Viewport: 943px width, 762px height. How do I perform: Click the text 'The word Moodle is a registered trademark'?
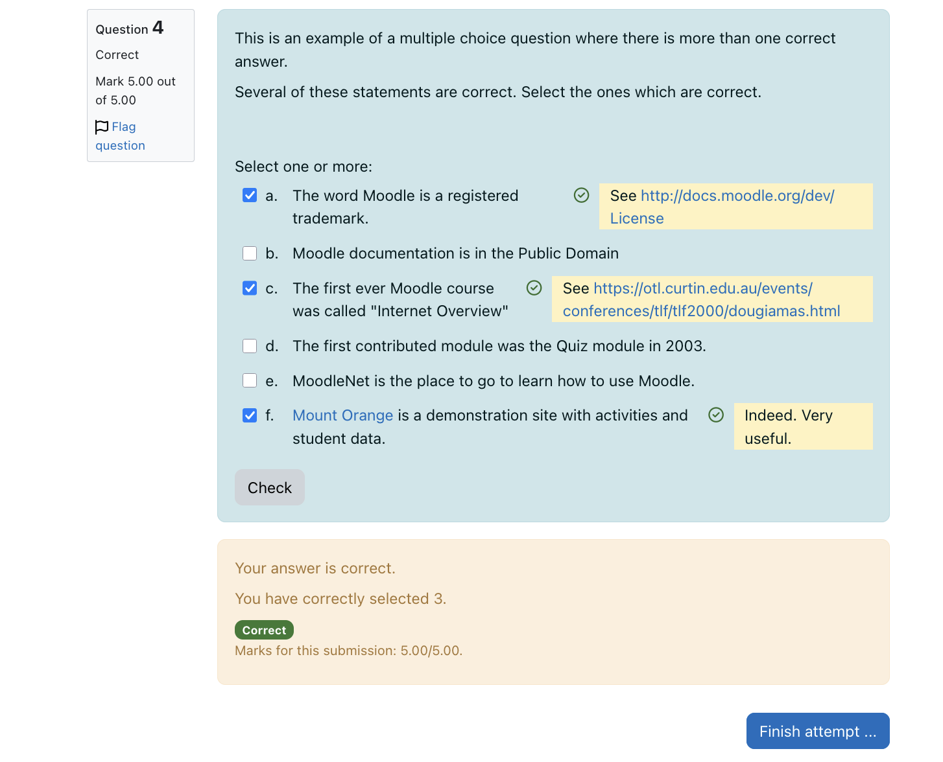(405, 207)
